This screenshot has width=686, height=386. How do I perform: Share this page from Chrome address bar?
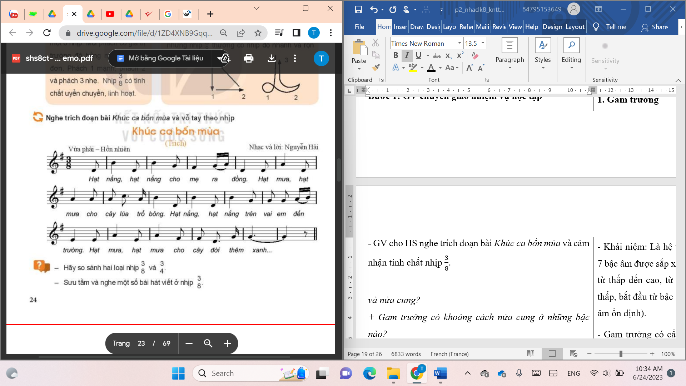(x=241, y=33)
